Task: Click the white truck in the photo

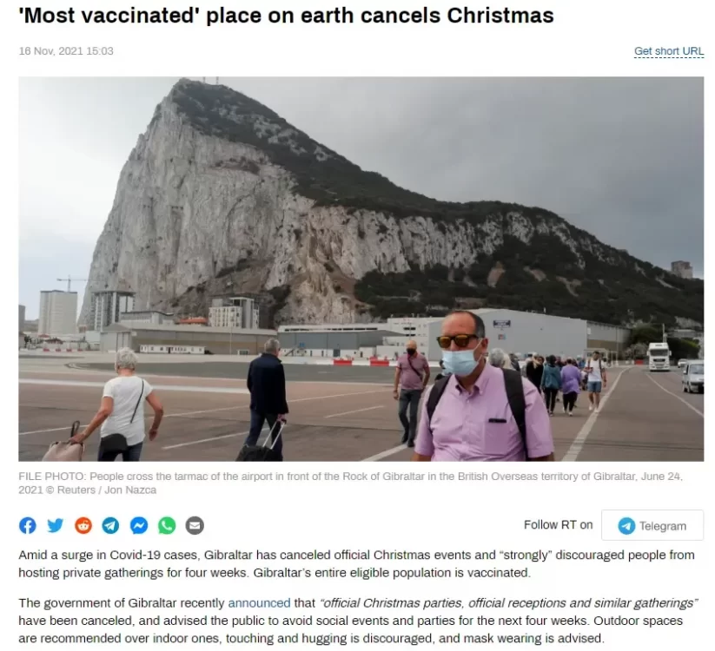Action: pos(659,356)
